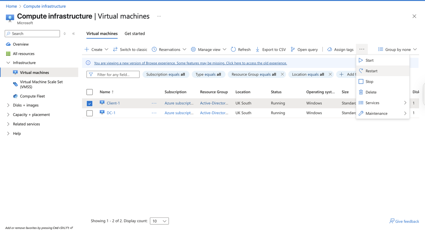
Task: Click the sidebar Search field
Action: 33,34
